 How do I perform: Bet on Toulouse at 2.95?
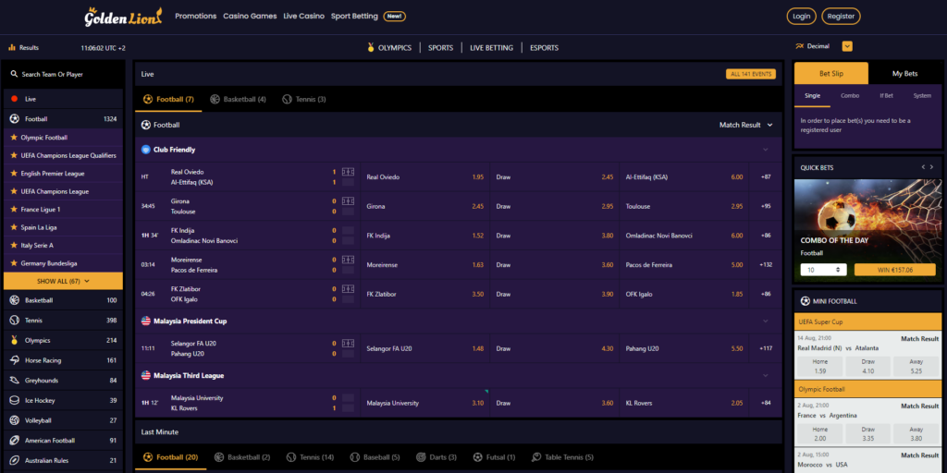[684, 206]
